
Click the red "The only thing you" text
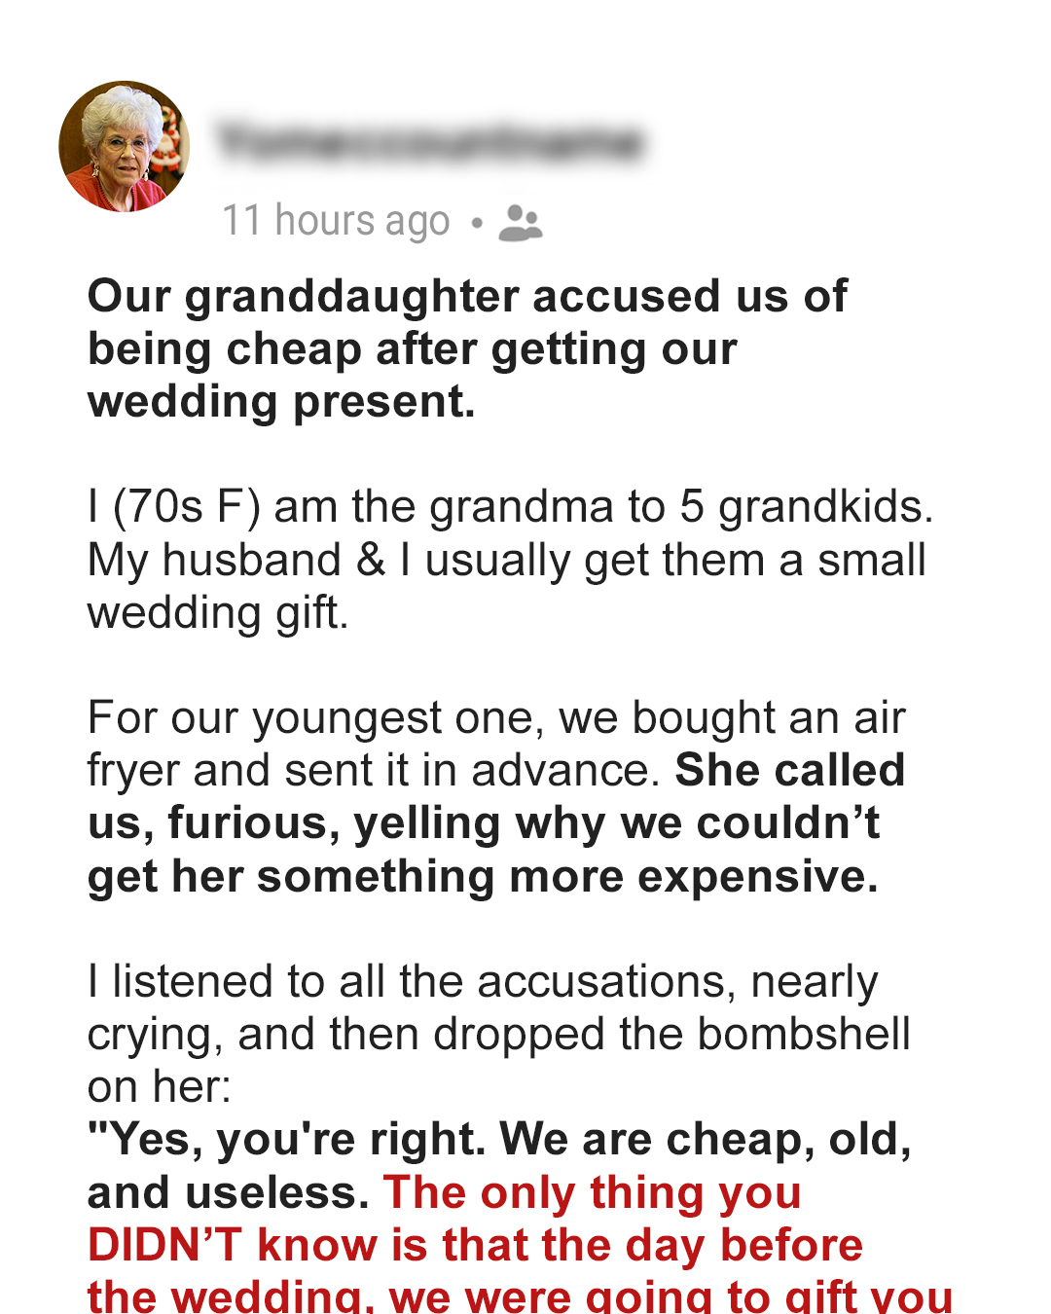click(592, 1193)
